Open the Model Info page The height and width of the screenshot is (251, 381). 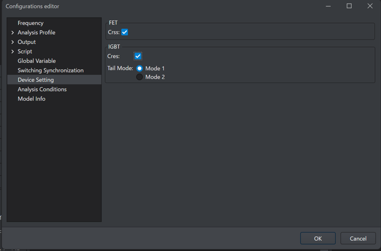(31, 99)
